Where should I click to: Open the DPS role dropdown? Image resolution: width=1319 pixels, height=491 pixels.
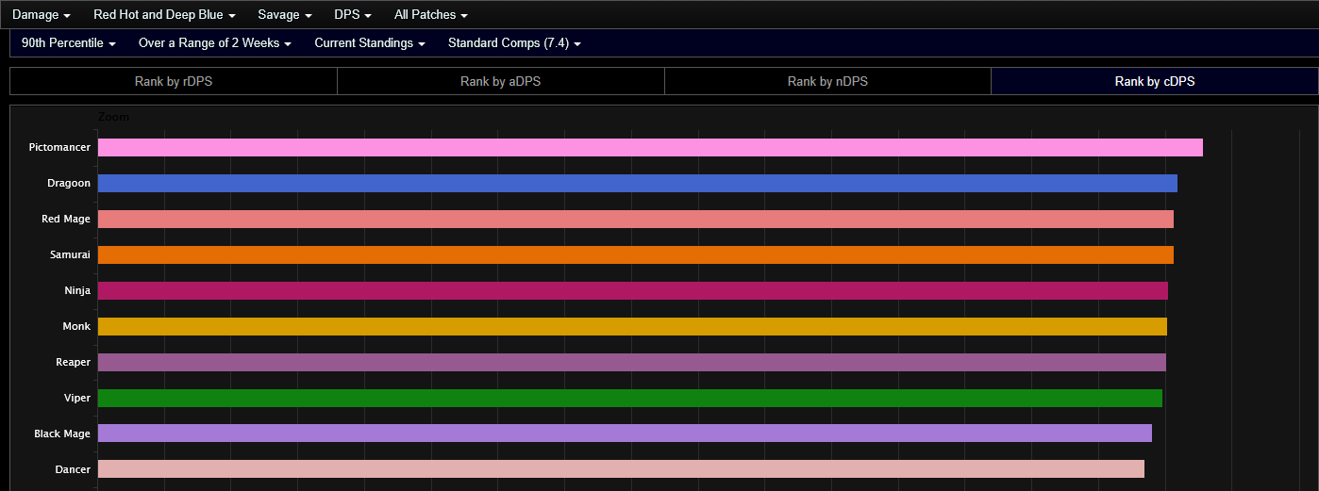tap(353, 15)
